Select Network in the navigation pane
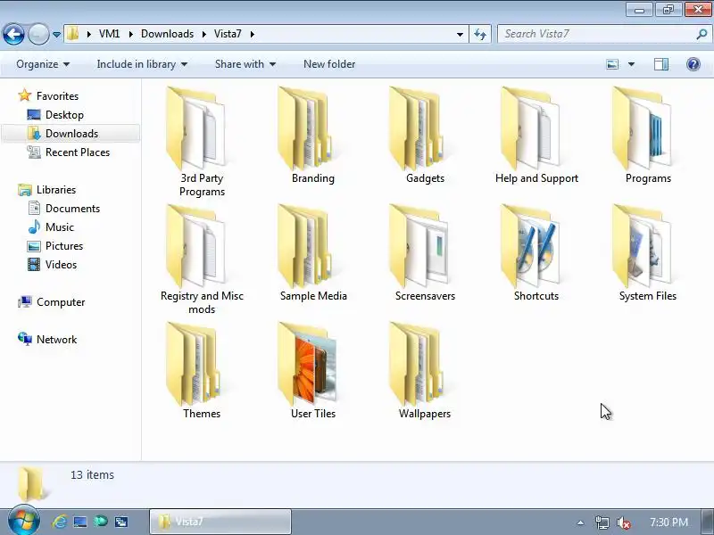 (x=56, y=340)
